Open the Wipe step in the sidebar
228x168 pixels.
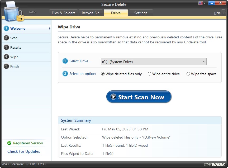(6, 57)
